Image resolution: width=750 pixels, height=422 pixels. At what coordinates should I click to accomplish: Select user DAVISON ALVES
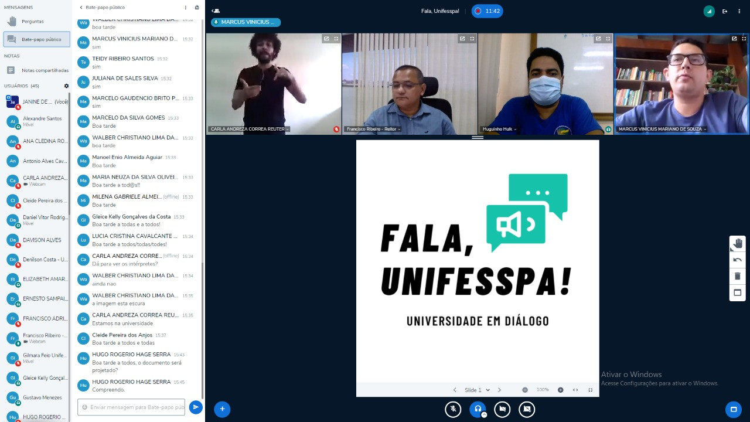click(x=36, y=240)
